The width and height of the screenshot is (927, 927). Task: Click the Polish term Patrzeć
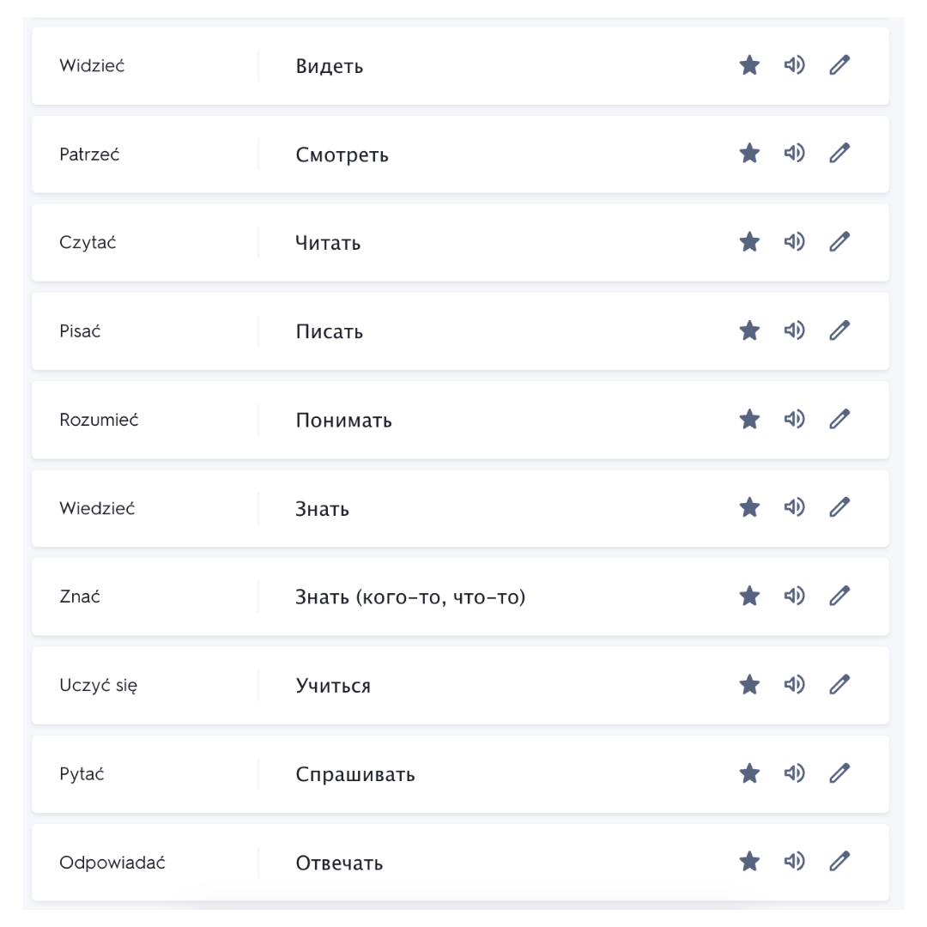89,154
